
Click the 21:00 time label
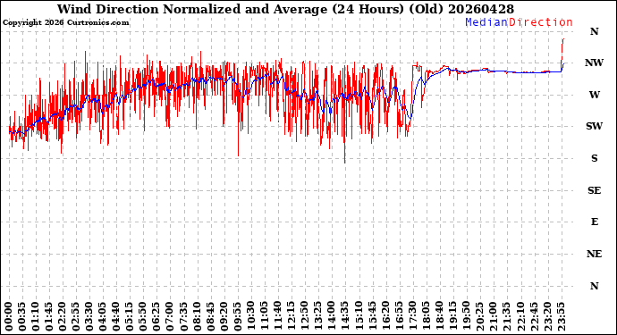[493, 316]
